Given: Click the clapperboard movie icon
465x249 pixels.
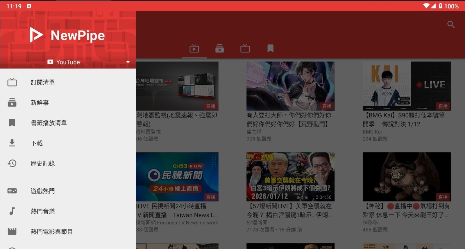Looking at the screenshot, I should 12,231.
